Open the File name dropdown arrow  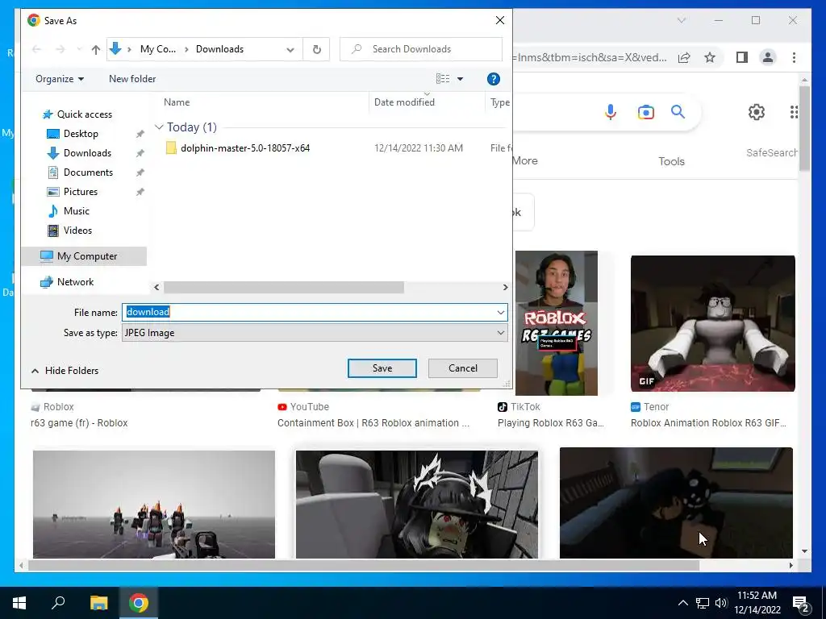pyautogui.click(x=500, y=312)
